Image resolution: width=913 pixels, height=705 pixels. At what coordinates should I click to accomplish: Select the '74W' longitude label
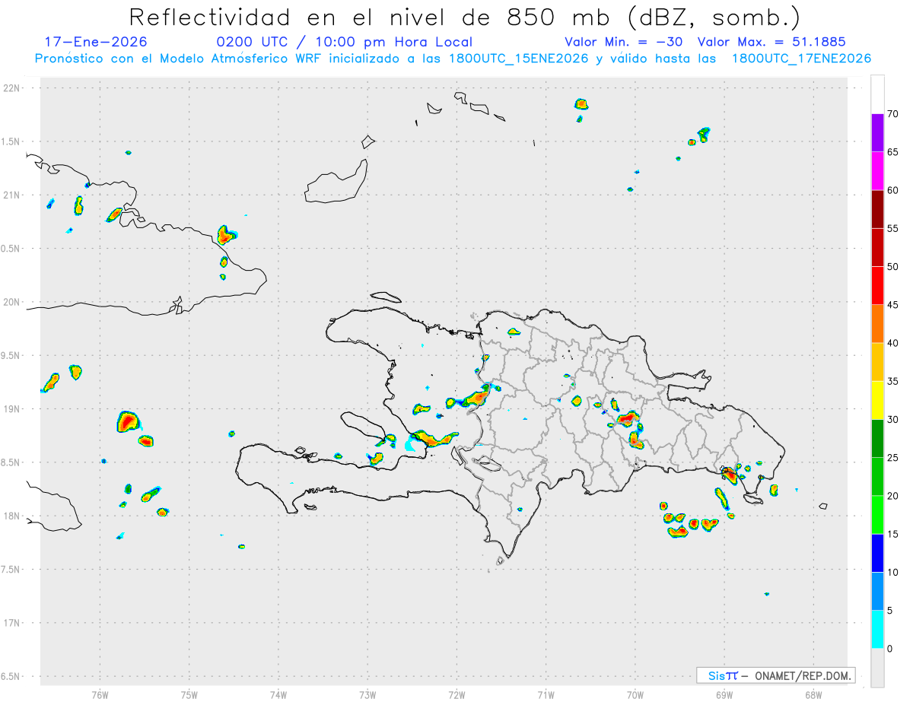point(278,694)
